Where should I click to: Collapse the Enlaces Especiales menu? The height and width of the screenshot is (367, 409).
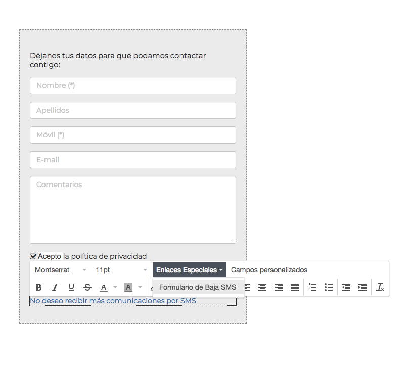(190, 270)
